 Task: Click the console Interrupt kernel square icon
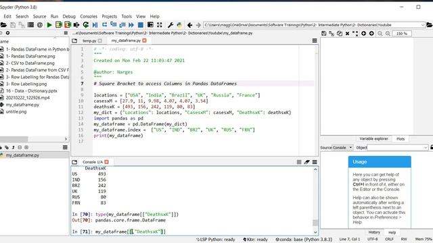pos(299,162)
